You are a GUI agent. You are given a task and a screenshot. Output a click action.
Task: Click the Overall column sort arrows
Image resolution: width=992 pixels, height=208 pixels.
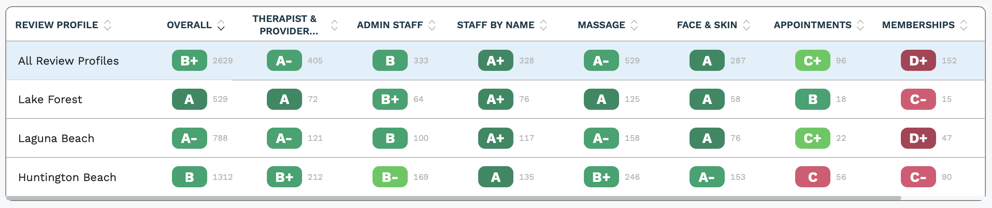tap(221, 25)
